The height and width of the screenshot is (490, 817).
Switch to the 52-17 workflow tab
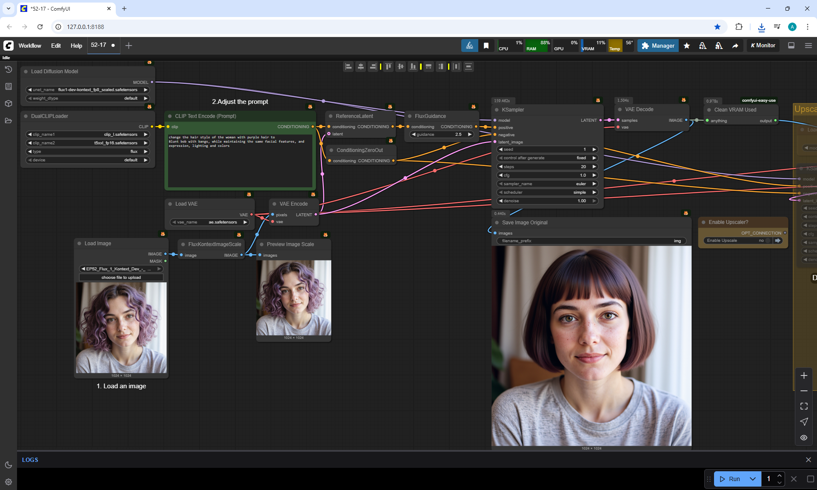99,45
